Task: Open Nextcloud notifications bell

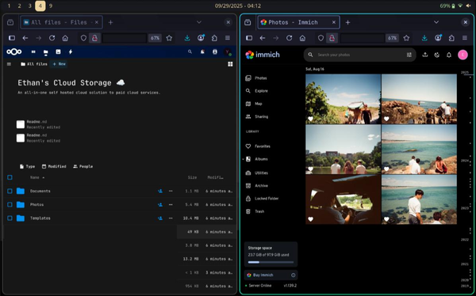Action: tap(202, 52)
